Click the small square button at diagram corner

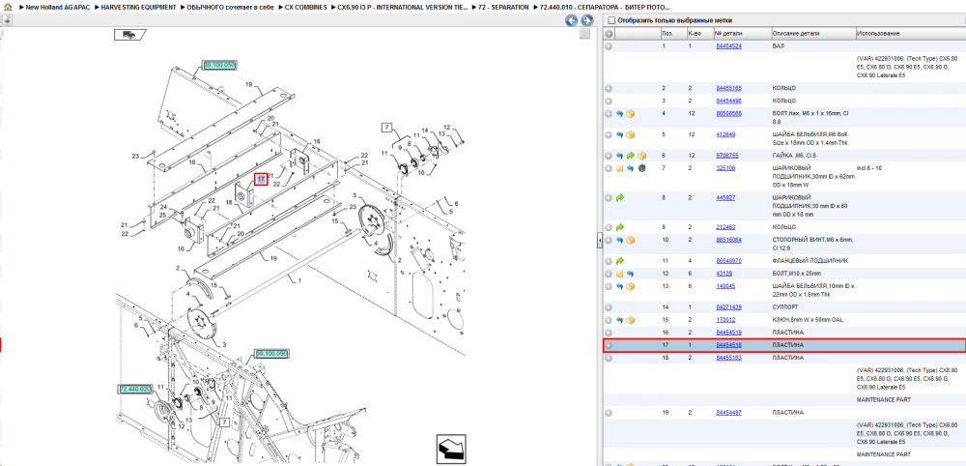(584, 34)
